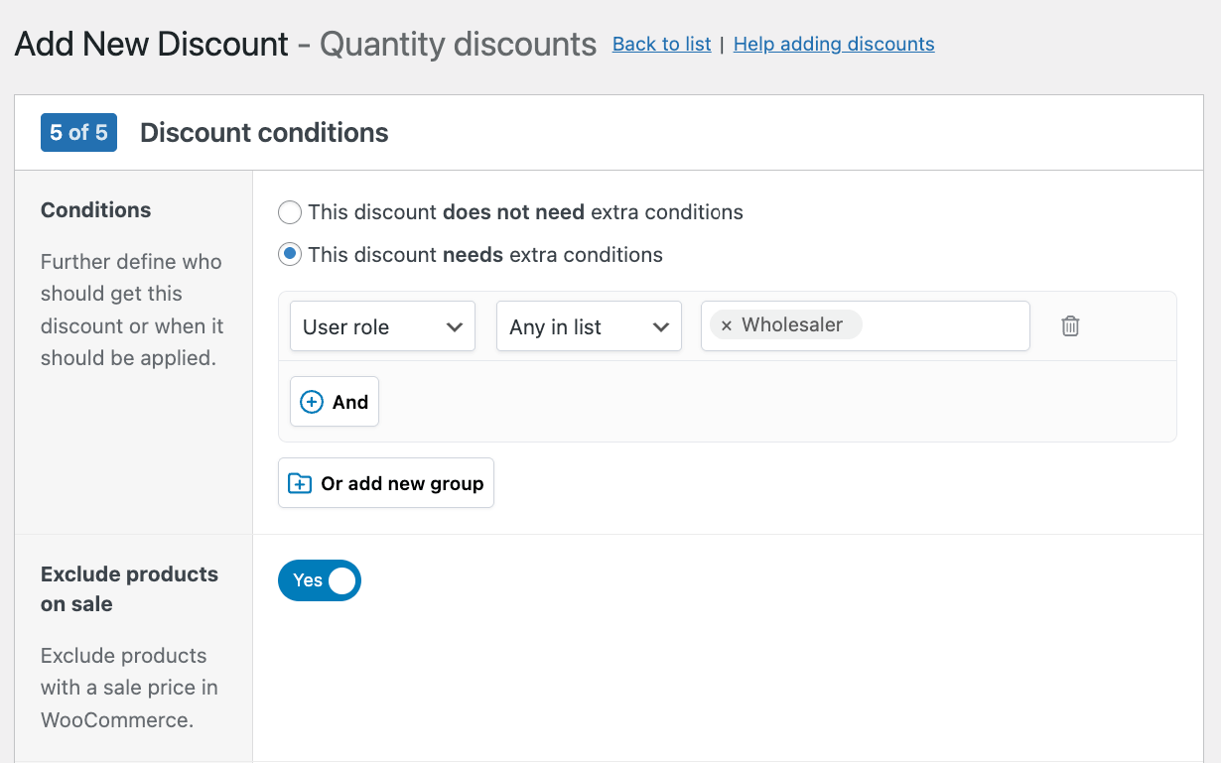Viewport: 1221px width, 763px height.
Task: Click the plus icon on the And button
Action: tap(313, 401)
